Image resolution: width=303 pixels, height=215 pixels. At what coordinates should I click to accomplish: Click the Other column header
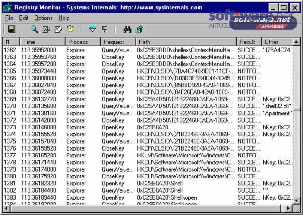(277, 42)
